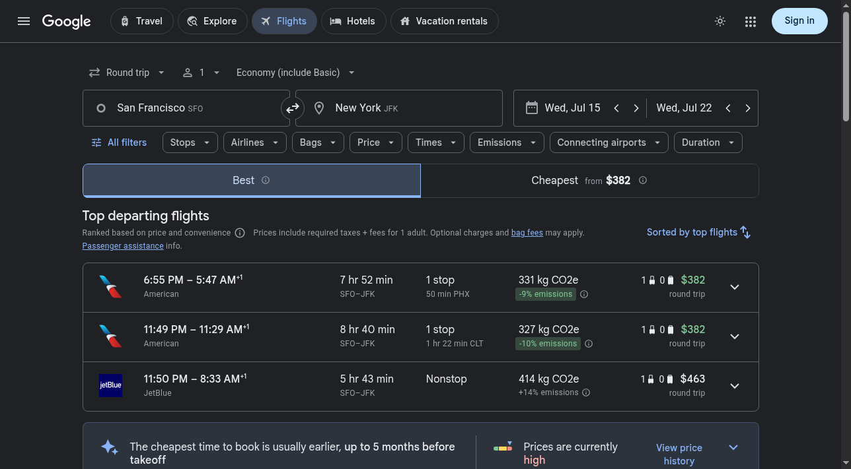The width and height of the screenshot is (851, 469).
Task: Open the Stops filter dropdown
Action: 190,142
